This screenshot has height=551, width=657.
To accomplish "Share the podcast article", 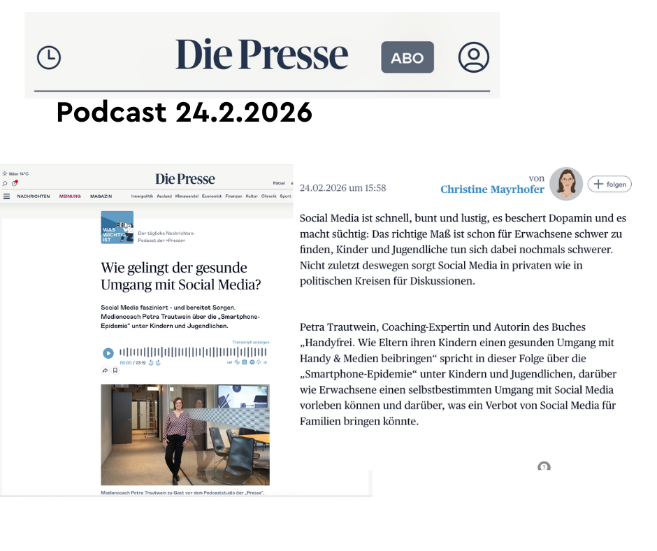I will point(106,371).
